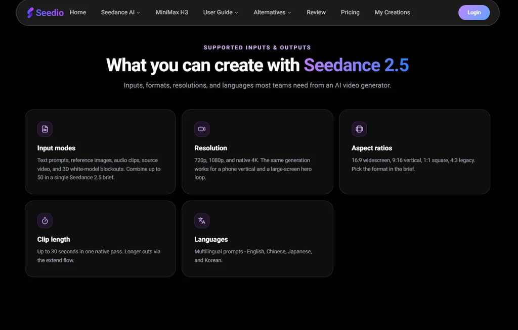The height and width of the screenshot is (330, 518).
Task: Expand the Alternatives dropdown menu
Action: coord(272,13)
